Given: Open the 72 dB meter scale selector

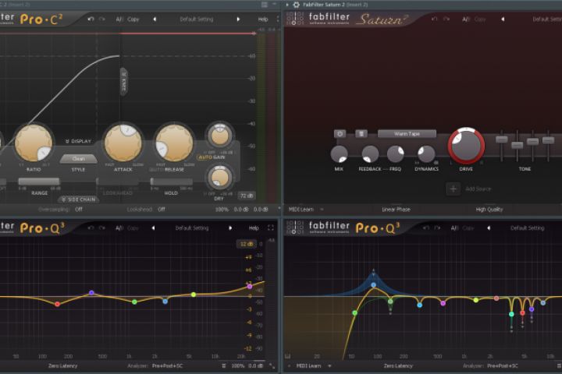Looking at the screenshot, I should [247, 196].
